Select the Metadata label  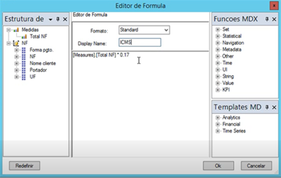pos(232,50)
